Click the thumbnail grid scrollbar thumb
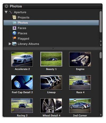Image resolution: width=106 pixels, height=123 pixels. point(101,55)
